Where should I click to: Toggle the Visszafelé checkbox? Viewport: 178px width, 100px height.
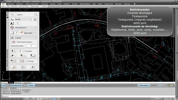click(24, 51)
